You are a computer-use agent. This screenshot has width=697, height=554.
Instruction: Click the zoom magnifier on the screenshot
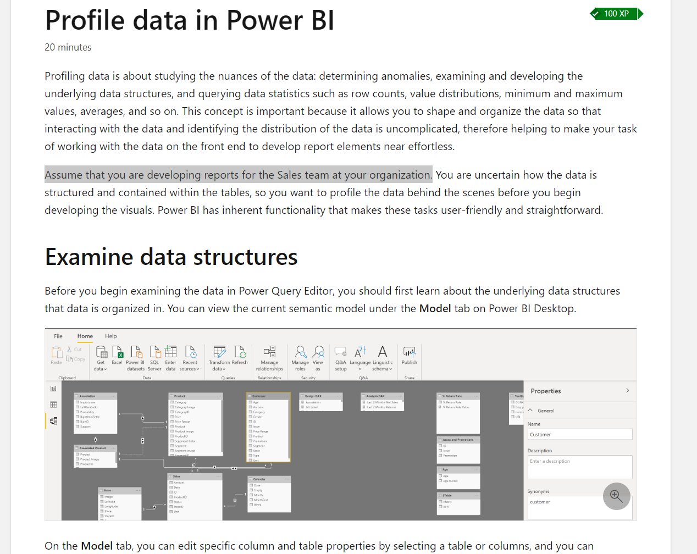(x=617, y=496)
